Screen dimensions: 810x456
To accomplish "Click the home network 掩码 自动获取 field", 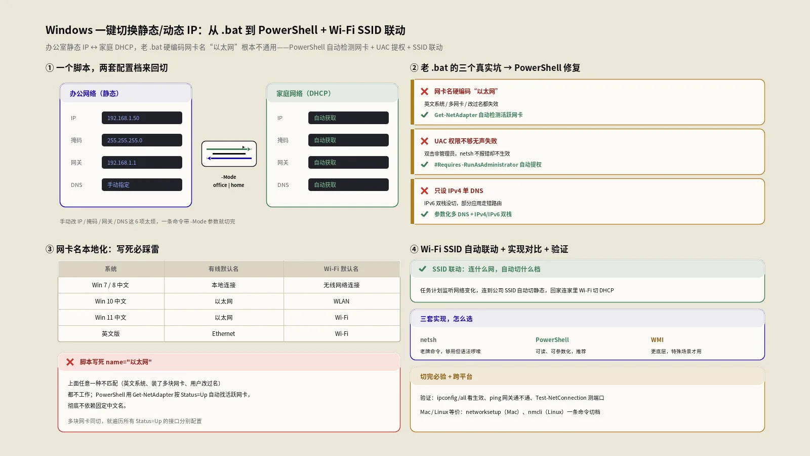I will tap(348, 140).
